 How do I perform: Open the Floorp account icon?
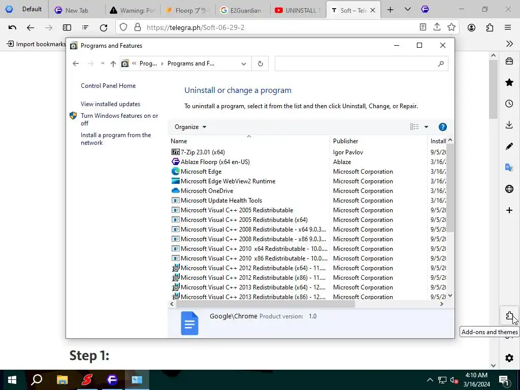click(471, 27)
